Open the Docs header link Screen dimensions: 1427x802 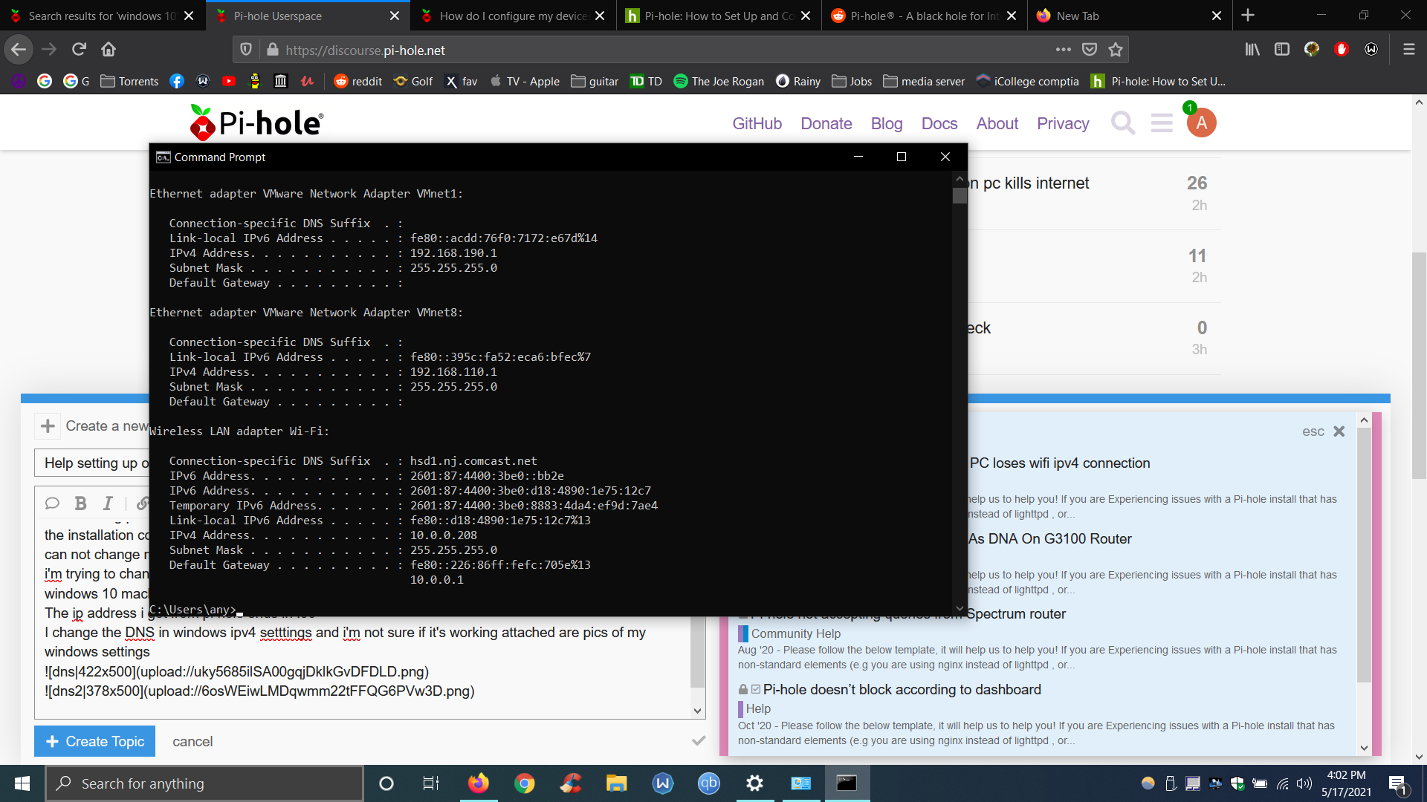pos(939,123)
